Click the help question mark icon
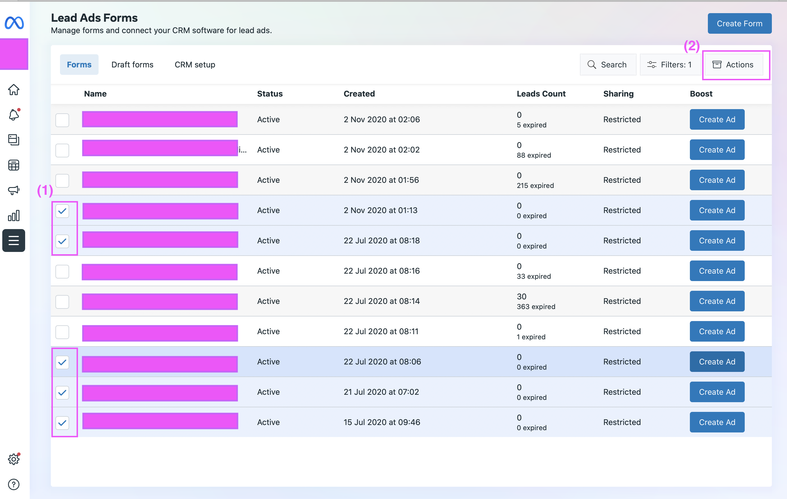Image resolution: width=787 pixels, height=499 pixels. pyautogui.click(x=14, y=484)
